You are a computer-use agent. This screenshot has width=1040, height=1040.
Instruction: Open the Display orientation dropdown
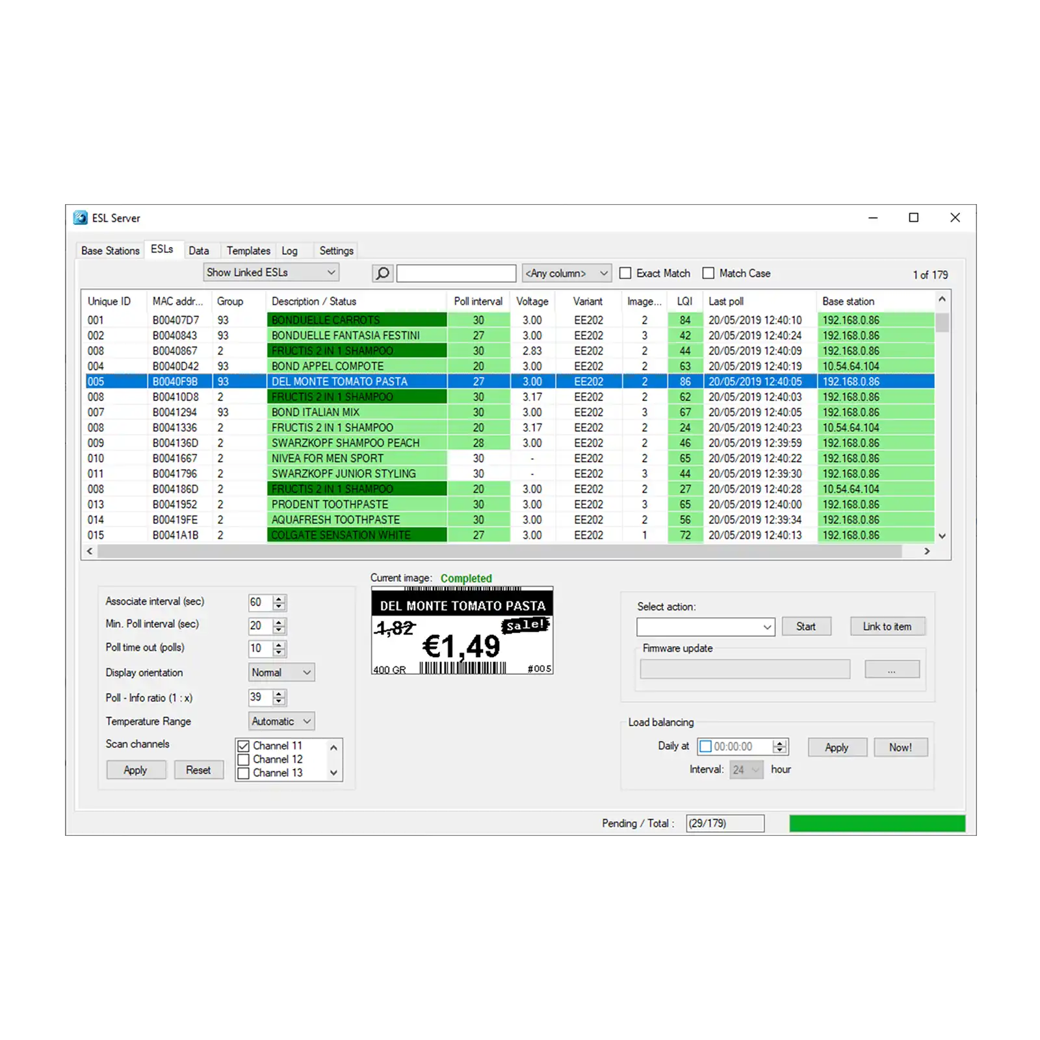[281, 672]
